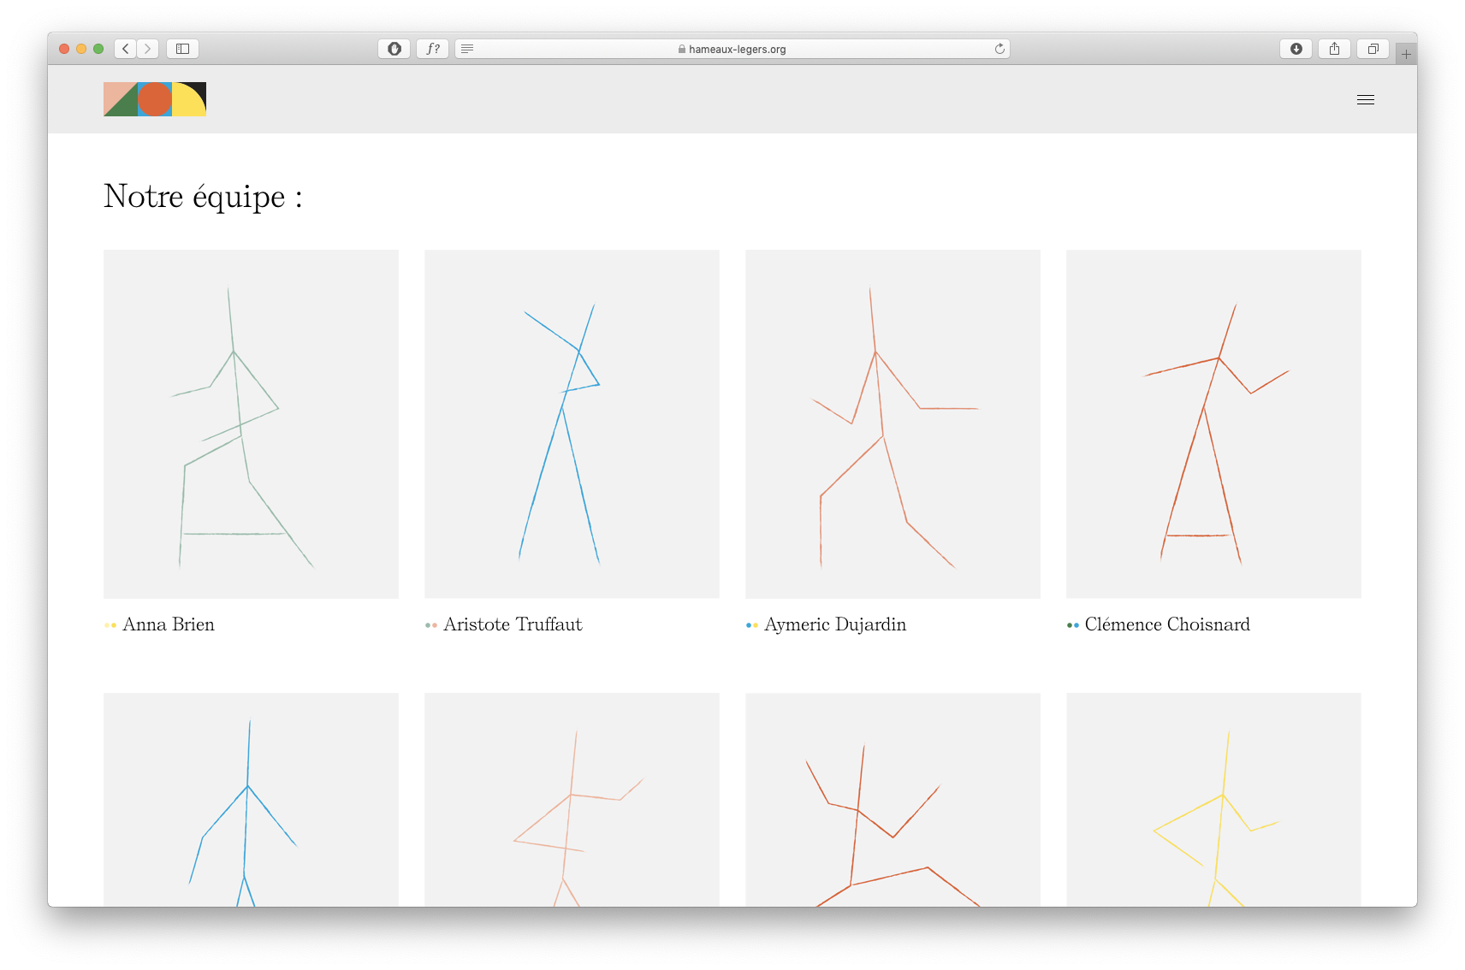
Task: Open the Safari downloads button
Action: tap(1296, 49)
